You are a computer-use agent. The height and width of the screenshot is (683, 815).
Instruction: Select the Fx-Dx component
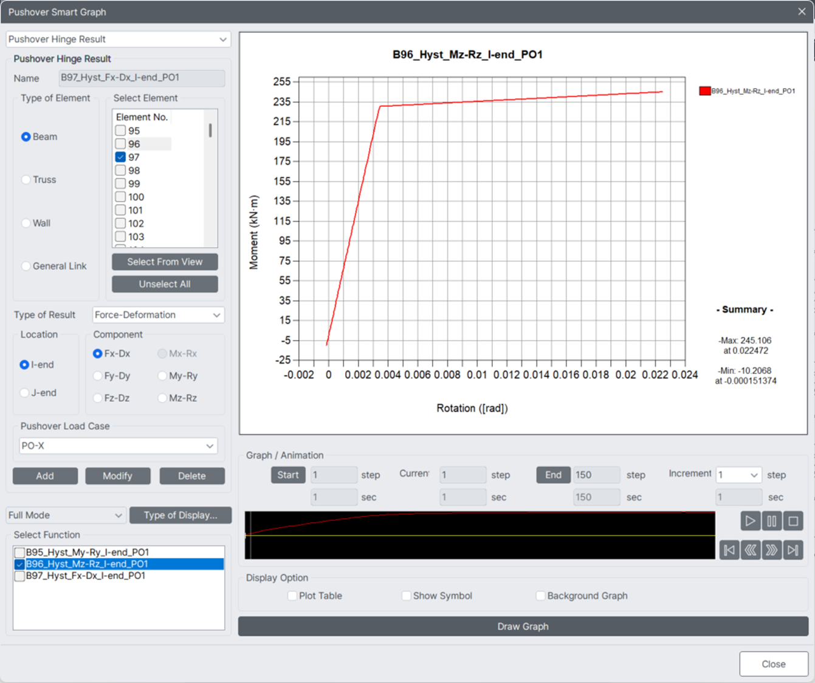click(x=97, y=353)
